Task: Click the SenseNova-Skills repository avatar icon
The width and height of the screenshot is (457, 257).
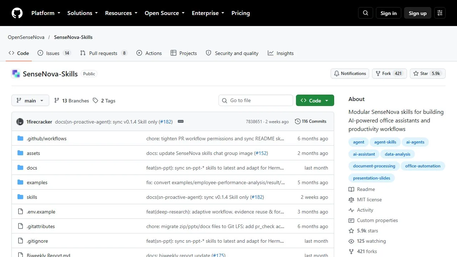Action: point(16,74)
